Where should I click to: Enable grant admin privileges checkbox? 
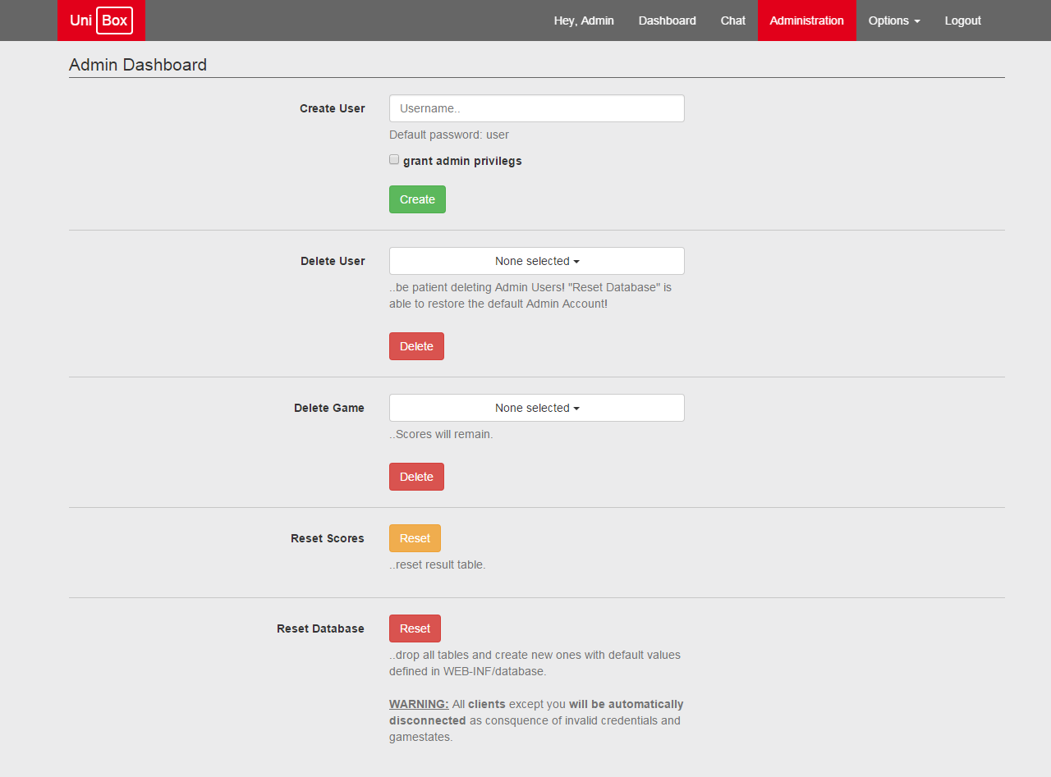pyautogui.click(x=394, y=159)
